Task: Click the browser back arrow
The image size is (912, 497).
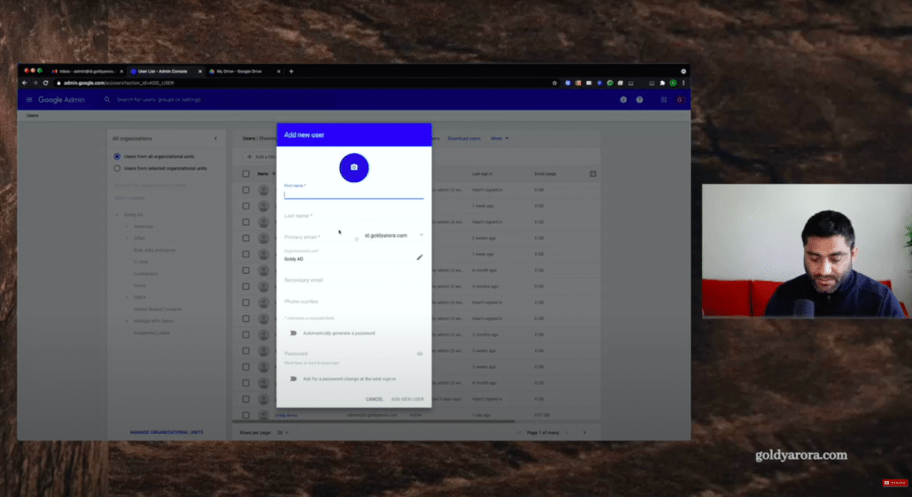Action: coord(25,83)
